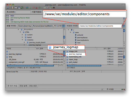Click the Disconnect from server icon
The height and width of the screenshot is (98, 131).
point(36,8)
